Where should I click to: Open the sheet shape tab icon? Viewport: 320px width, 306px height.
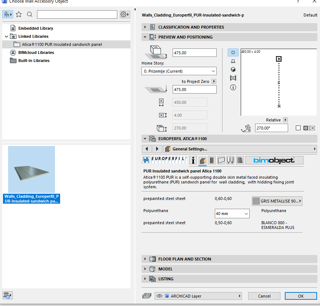click(221, 160)
